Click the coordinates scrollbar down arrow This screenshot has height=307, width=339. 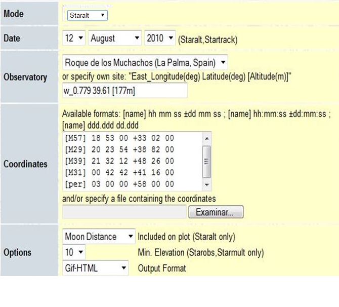[x=207, y=185]
